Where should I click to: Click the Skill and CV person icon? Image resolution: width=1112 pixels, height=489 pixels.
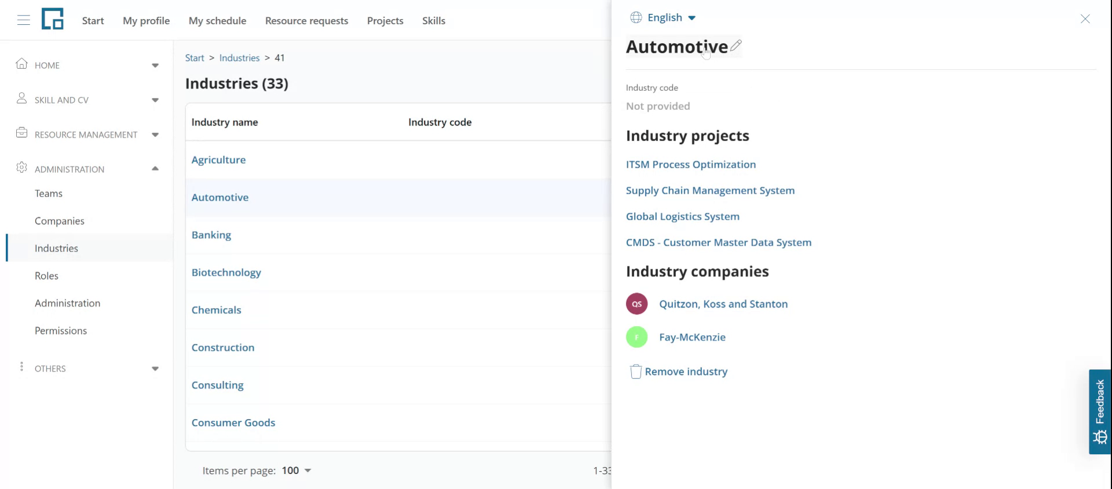(21, 98)
